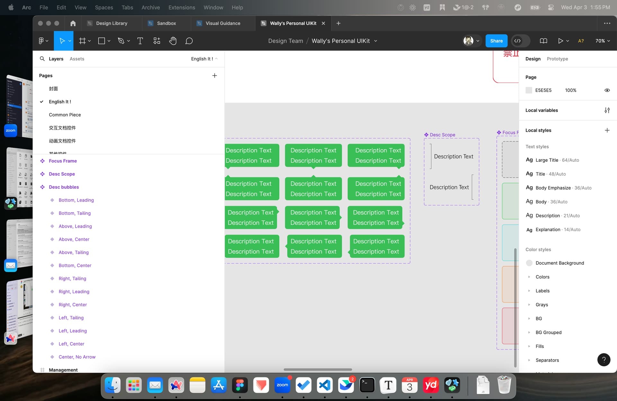Toggle the Local variables panel
617x401 pixels.
coord(607,110)
